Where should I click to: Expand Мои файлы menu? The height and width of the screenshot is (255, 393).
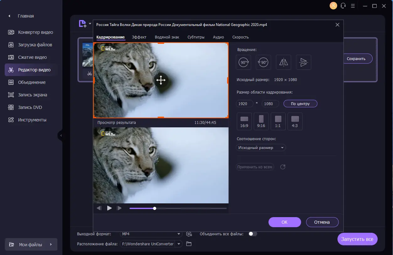[31, 245]
